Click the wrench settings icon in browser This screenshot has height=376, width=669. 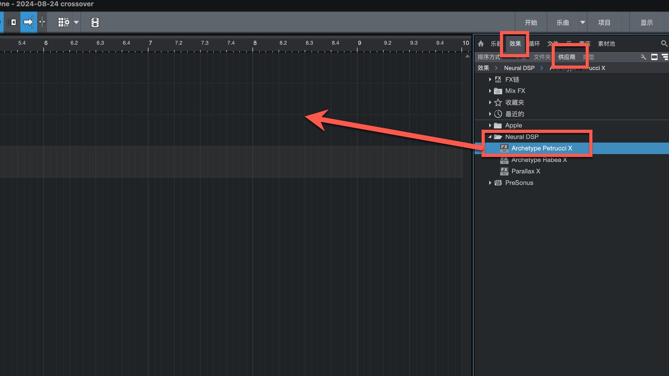coord(643,57)
